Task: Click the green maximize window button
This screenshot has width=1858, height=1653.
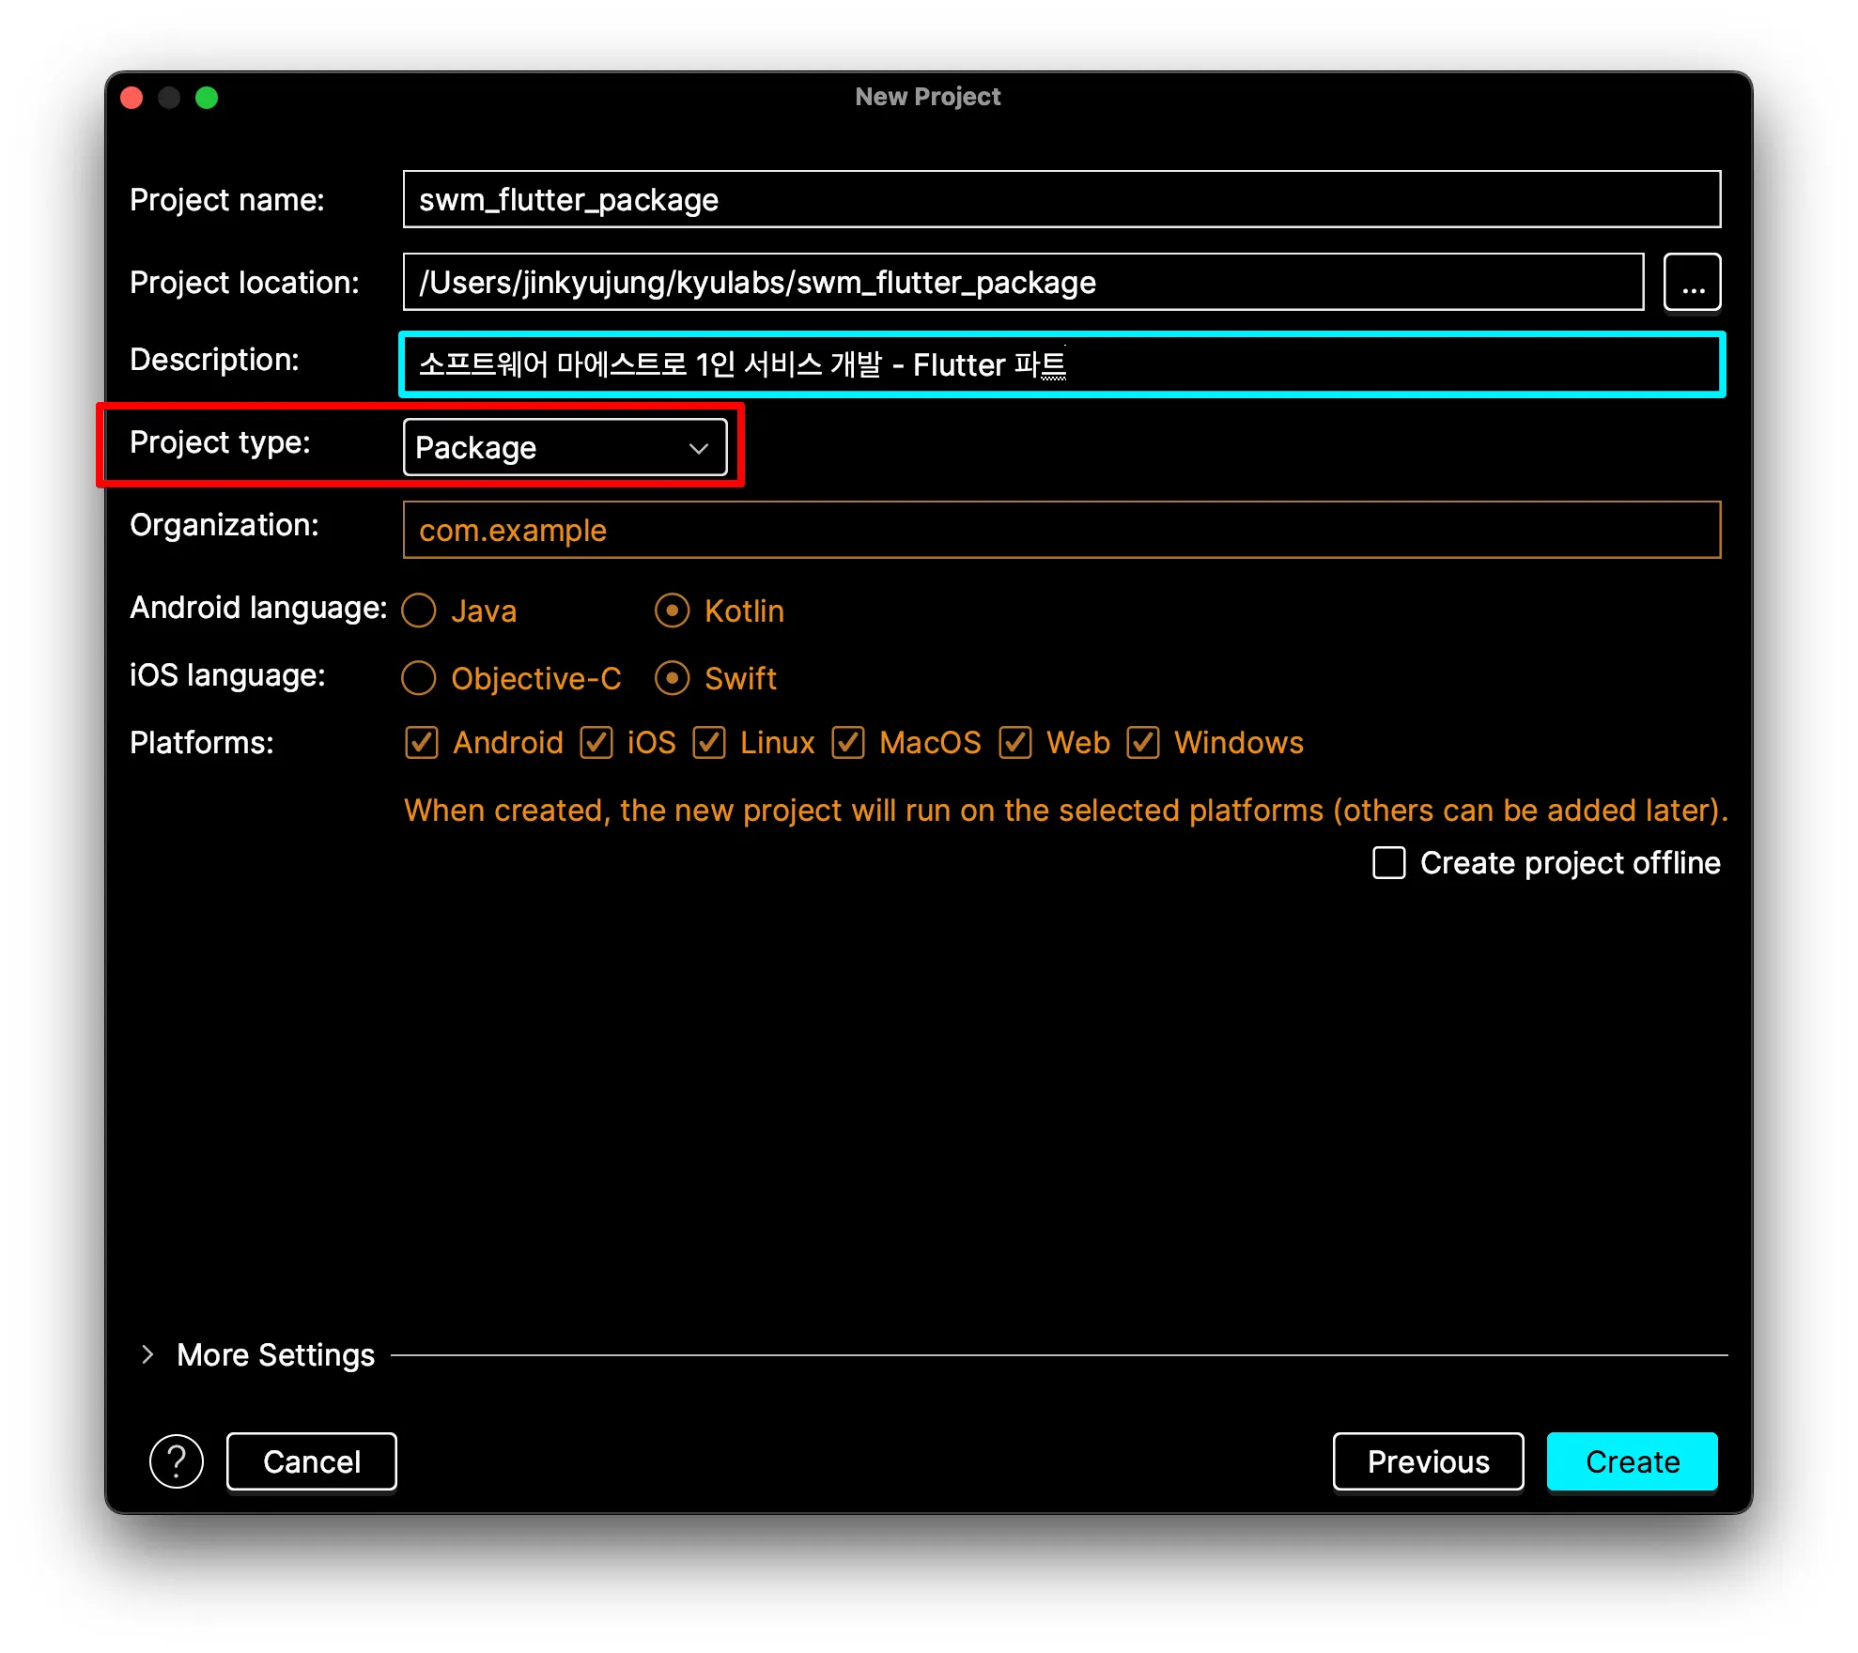Action: tap(207, 98)
